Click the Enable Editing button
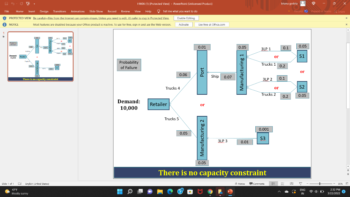The image size is (350, 197). [186, 18]
